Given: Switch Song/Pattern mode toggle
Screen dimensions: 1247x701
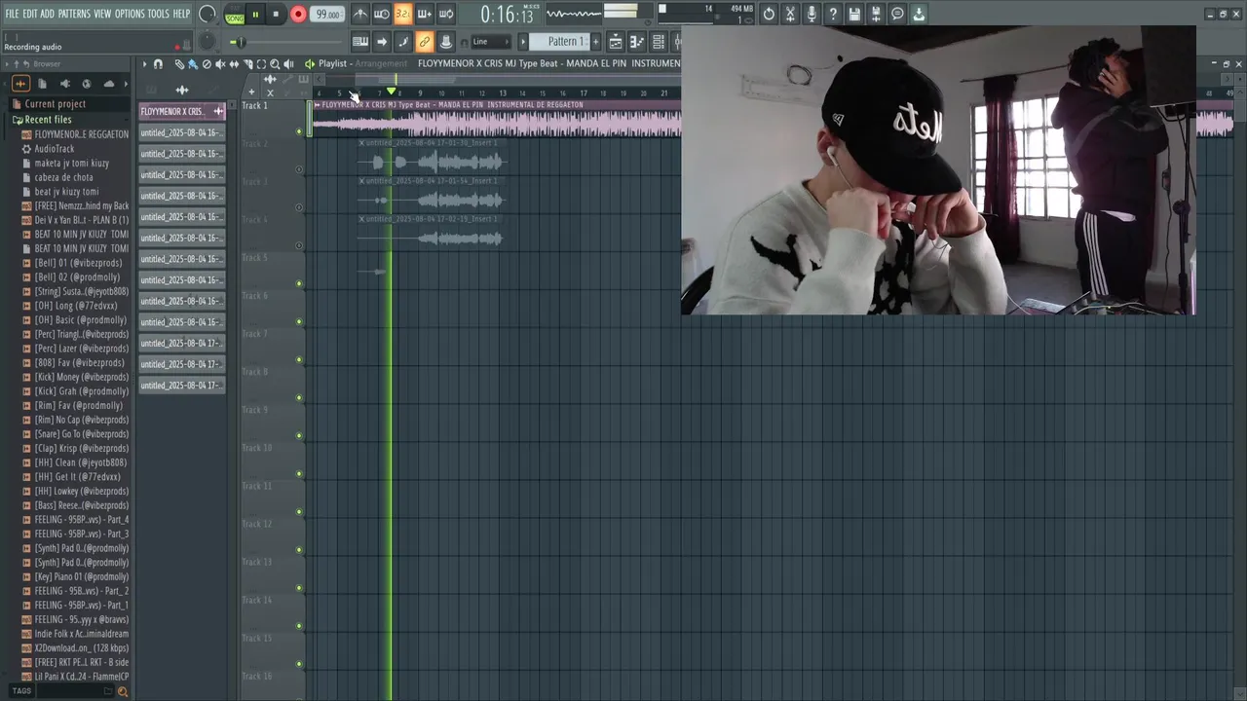Looking at the screenshot, I should pyautogui.click(x=235, y=14).
